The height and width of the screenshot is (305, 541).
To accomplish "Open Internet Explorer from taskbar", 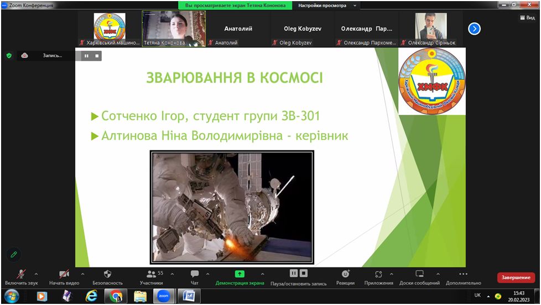I will (91, 296).
